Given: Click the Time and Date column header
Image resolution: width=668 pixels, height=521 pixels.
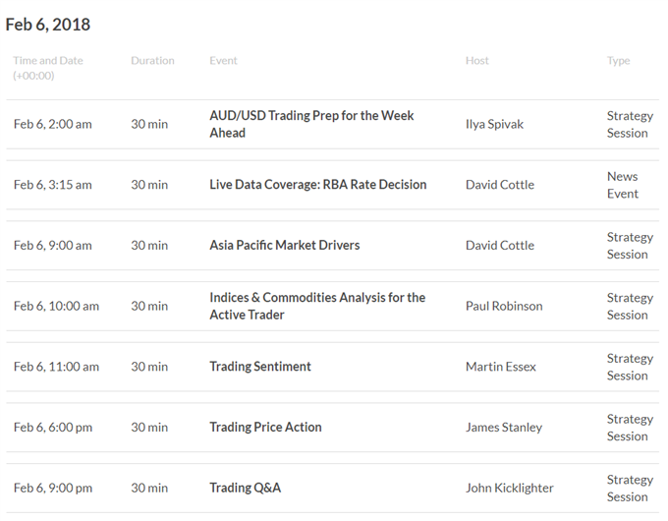Looking at the screenshot, I should (48, 68).
